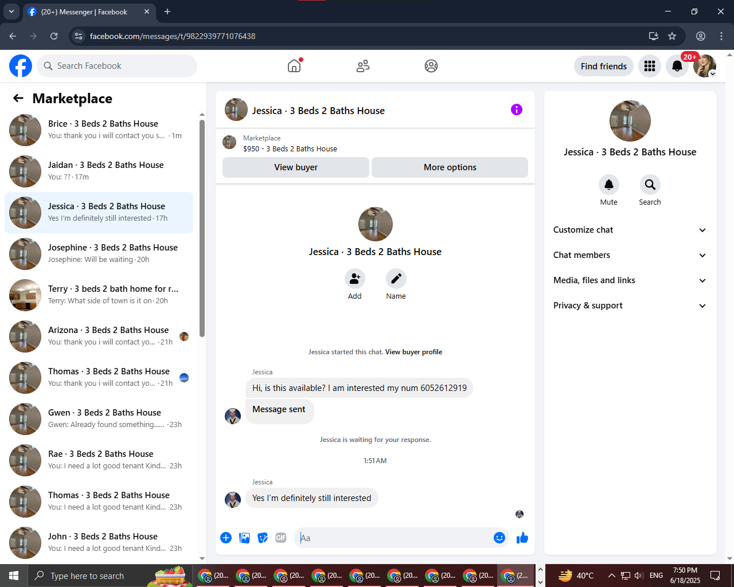Focus the Search Facebook field
The image size is (734, 587).
tap(117, 66)
